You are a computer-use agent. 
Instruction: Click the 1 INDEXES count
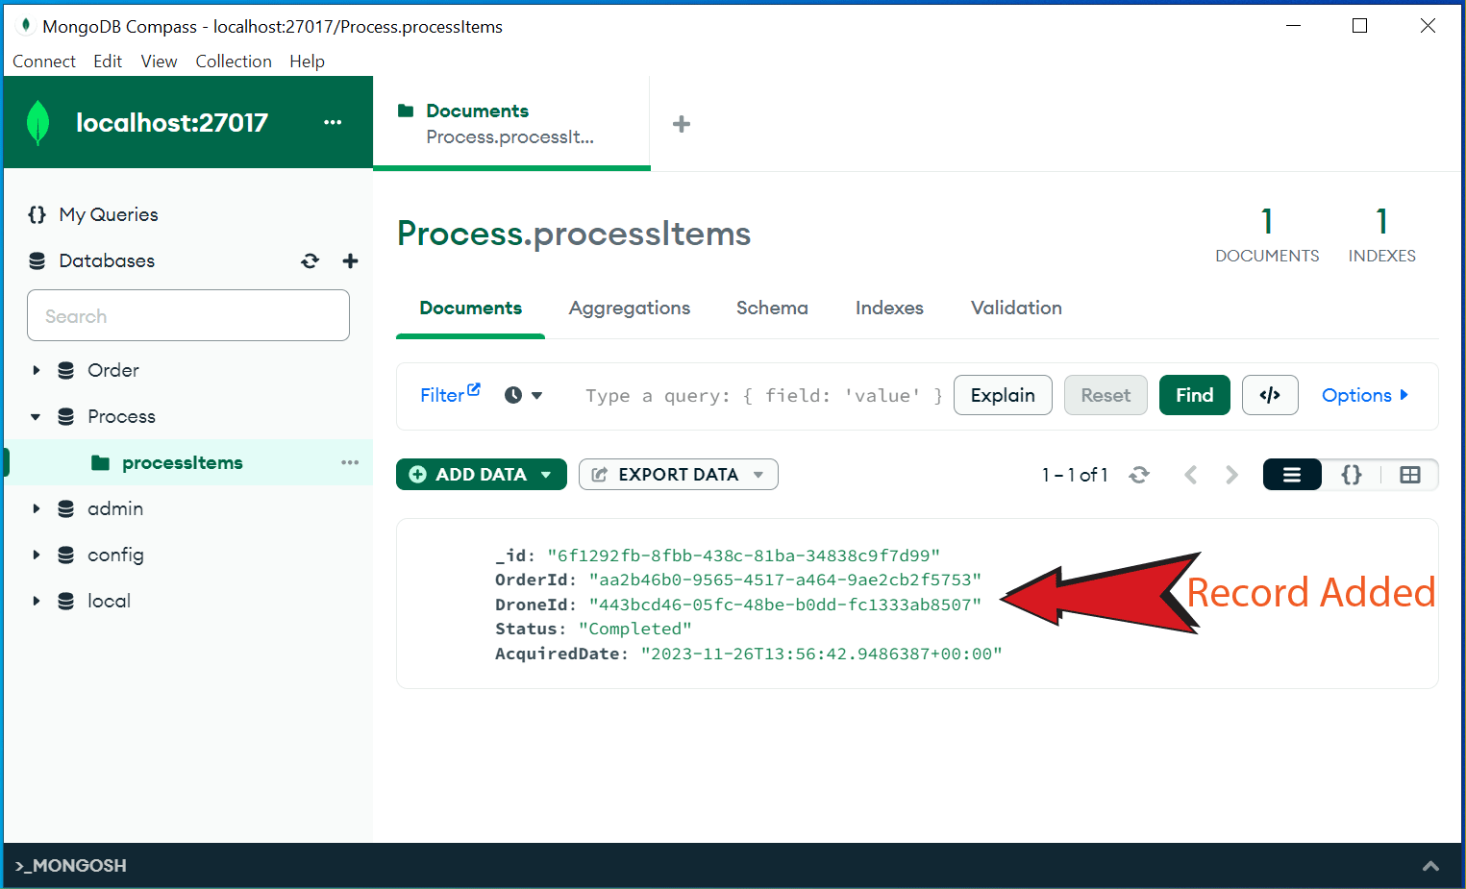[1381, 235]
